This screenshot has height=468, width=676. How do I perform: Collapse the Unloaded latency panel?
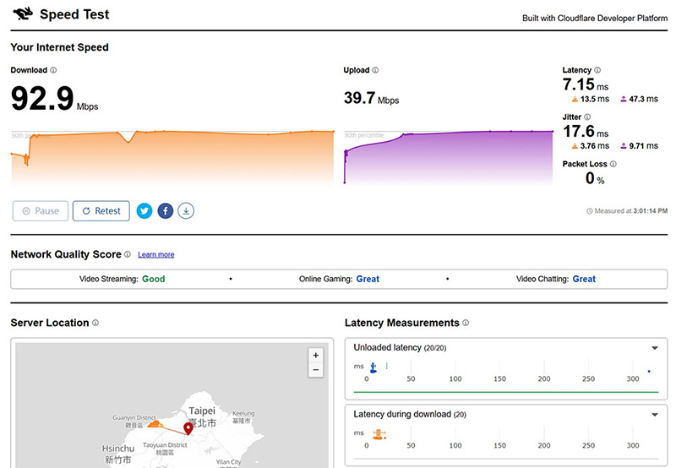654,348
